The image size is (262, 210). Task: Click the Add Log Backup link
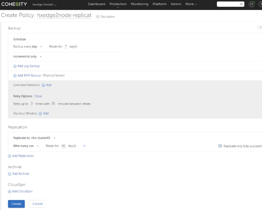tap(28, 66)
